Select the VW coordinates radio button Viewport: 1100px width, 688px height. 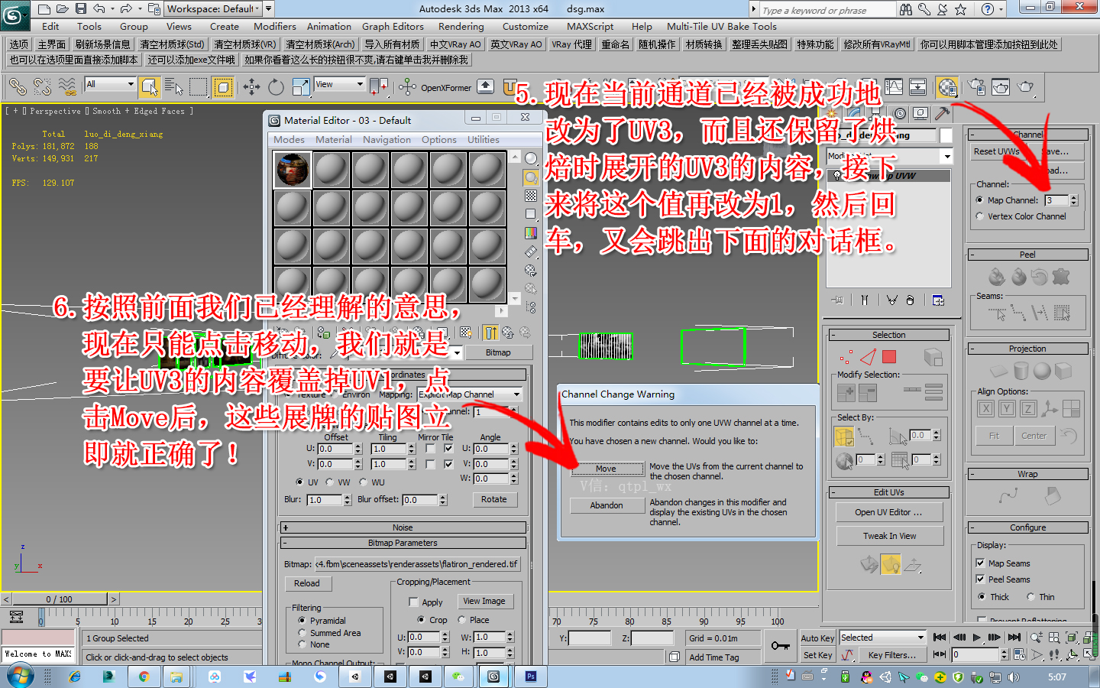click(x=330, y=482)
